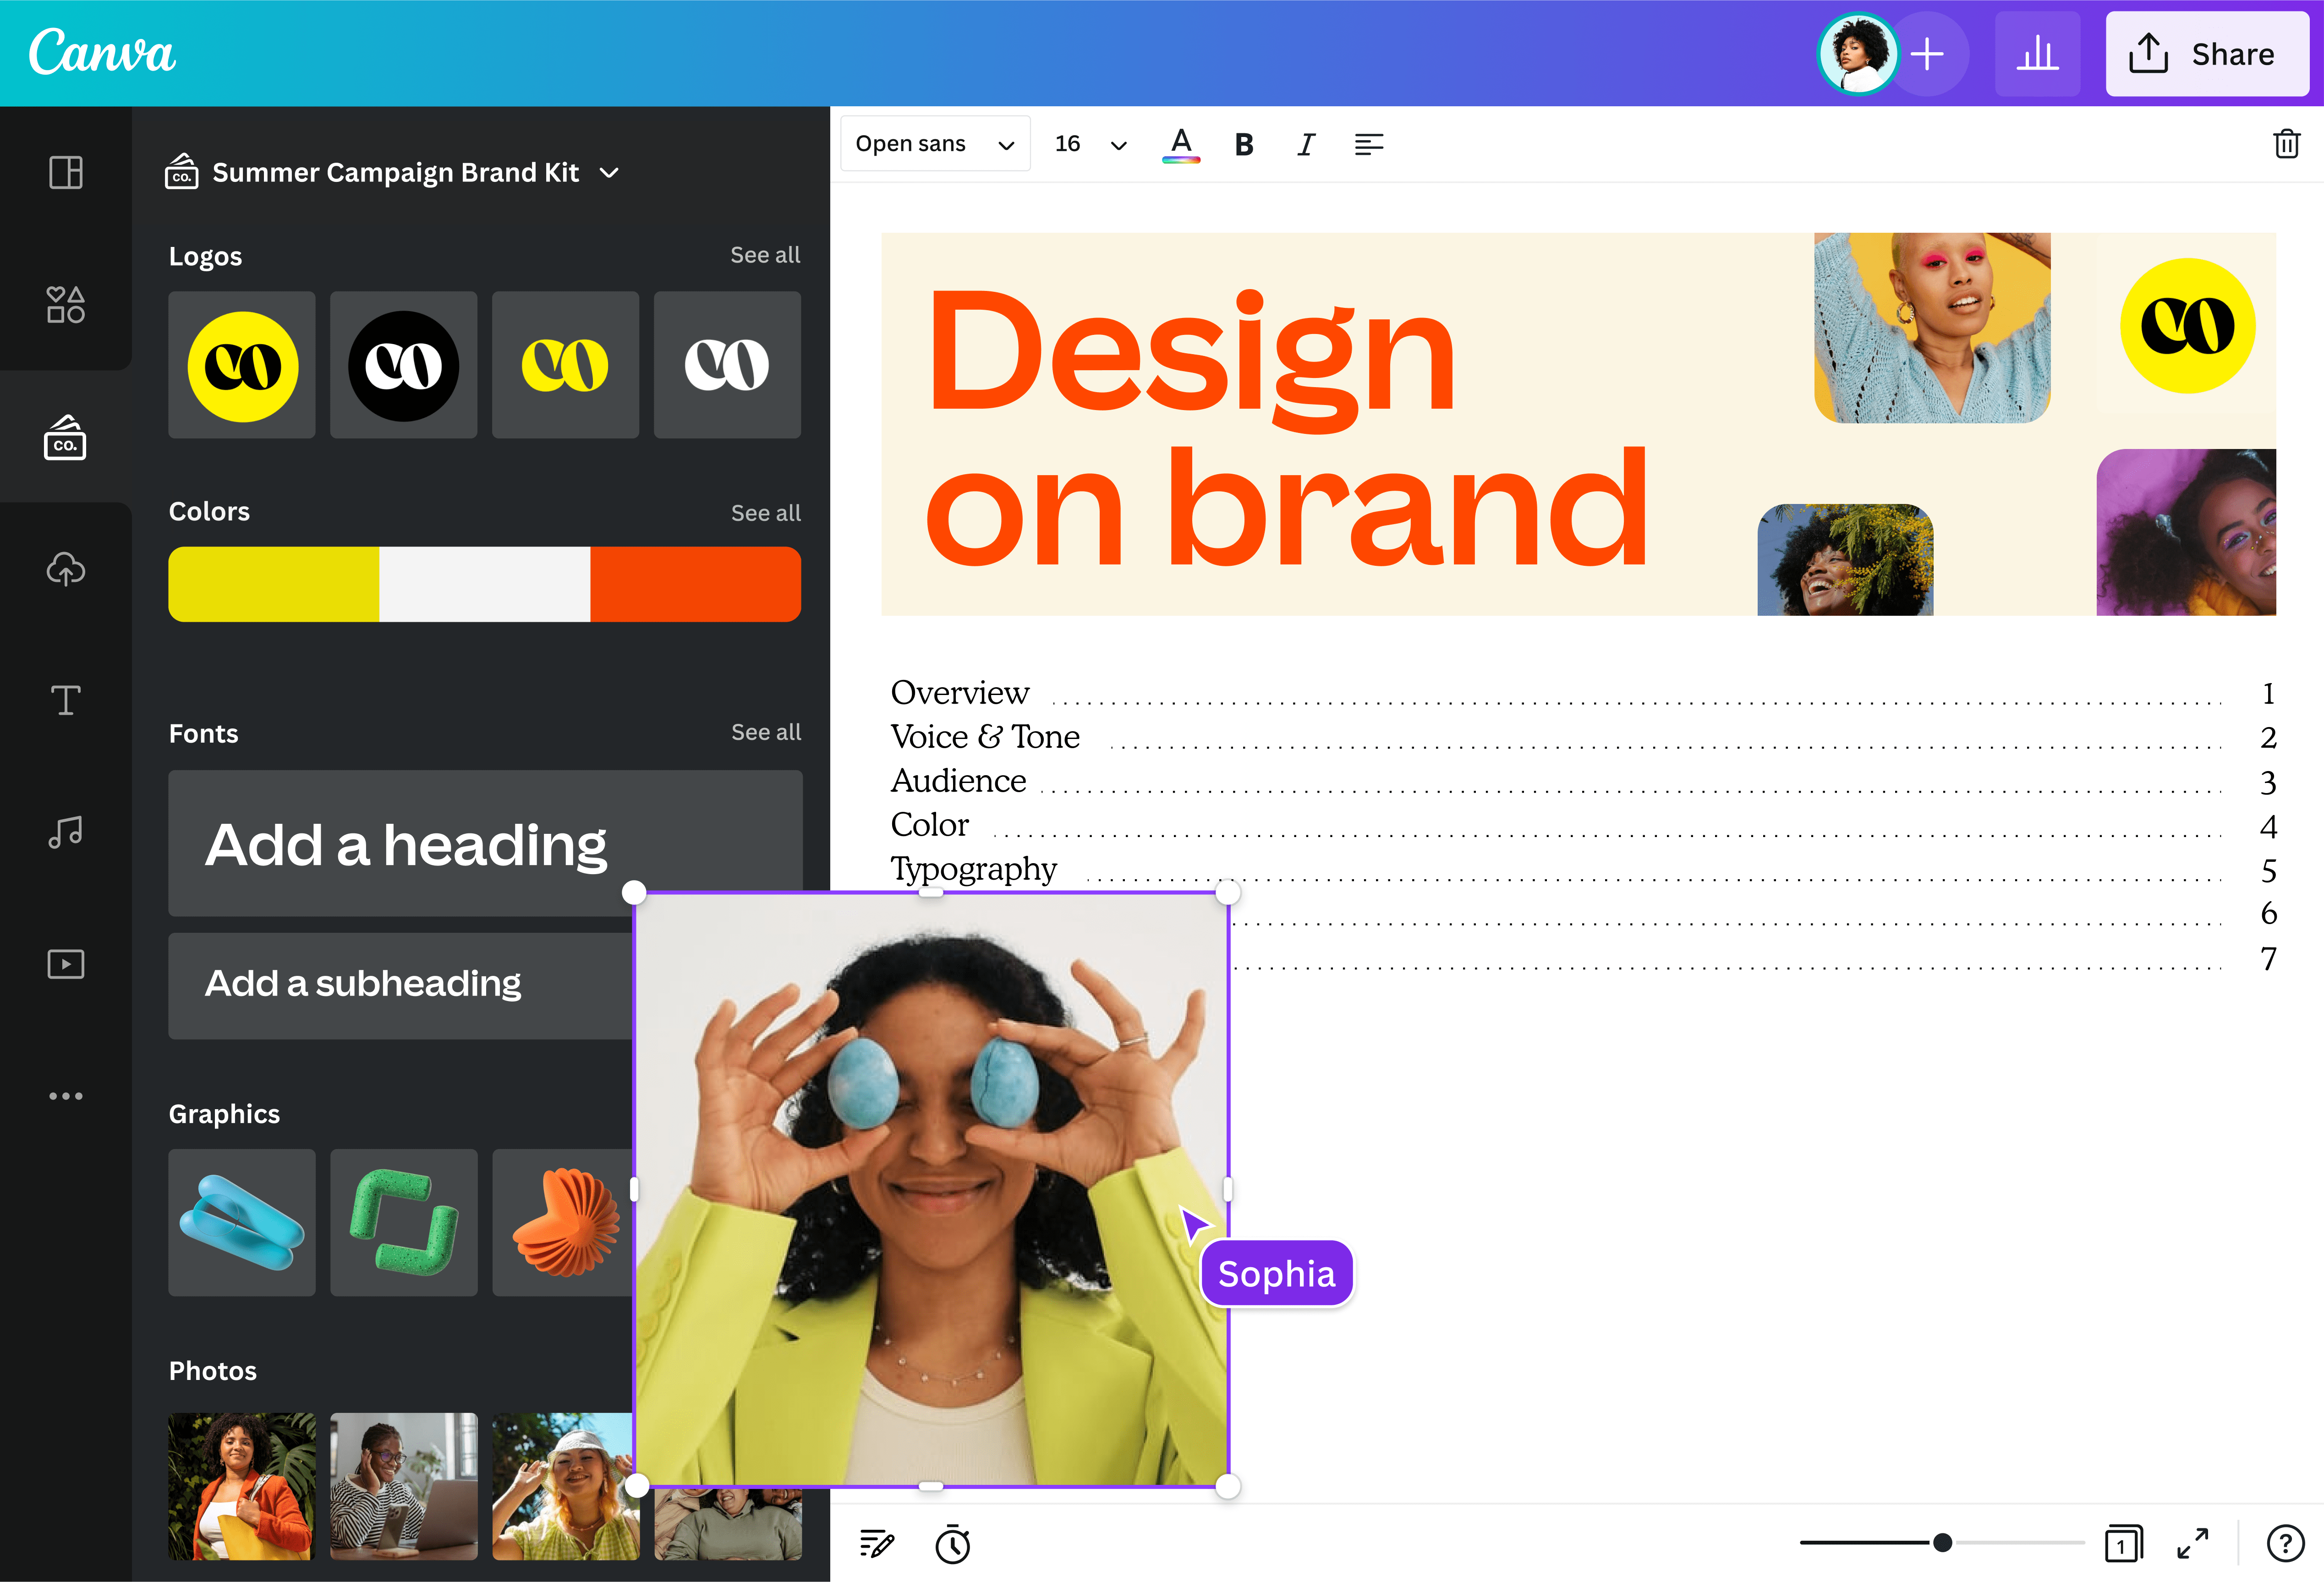Toggle bold formatting
Viewport: 2324px width, 1582px height.
click(x=1243, y=144)
